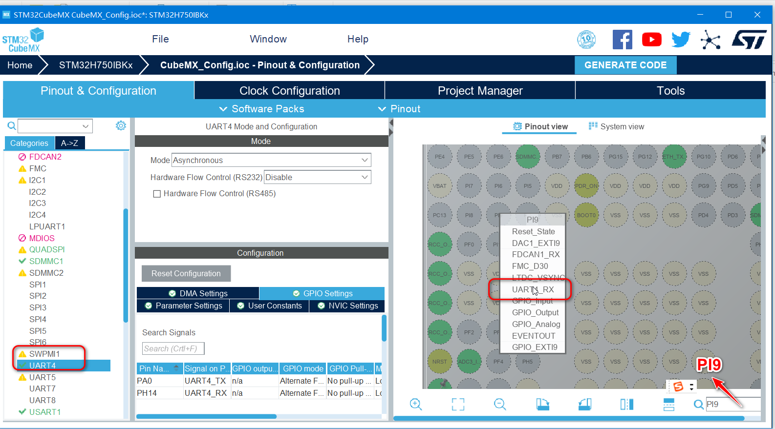
Task: Click the STM32CubeMX logo
Action: (23, 40)
